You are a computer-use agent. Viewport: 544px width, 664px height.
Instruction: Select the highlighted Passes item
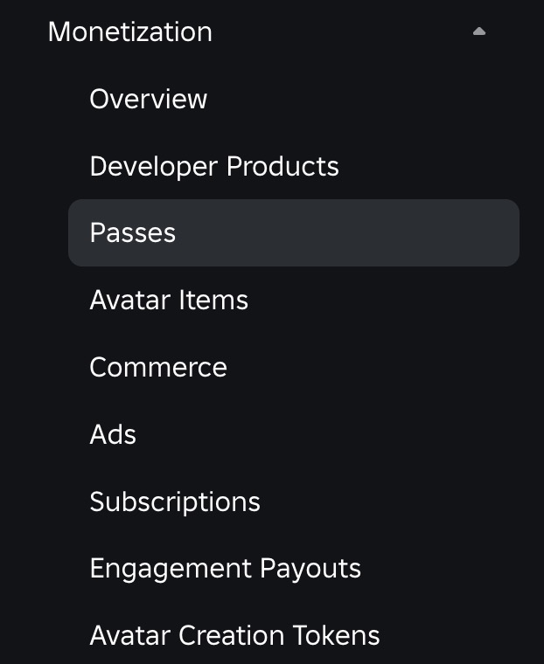(294, 233)
